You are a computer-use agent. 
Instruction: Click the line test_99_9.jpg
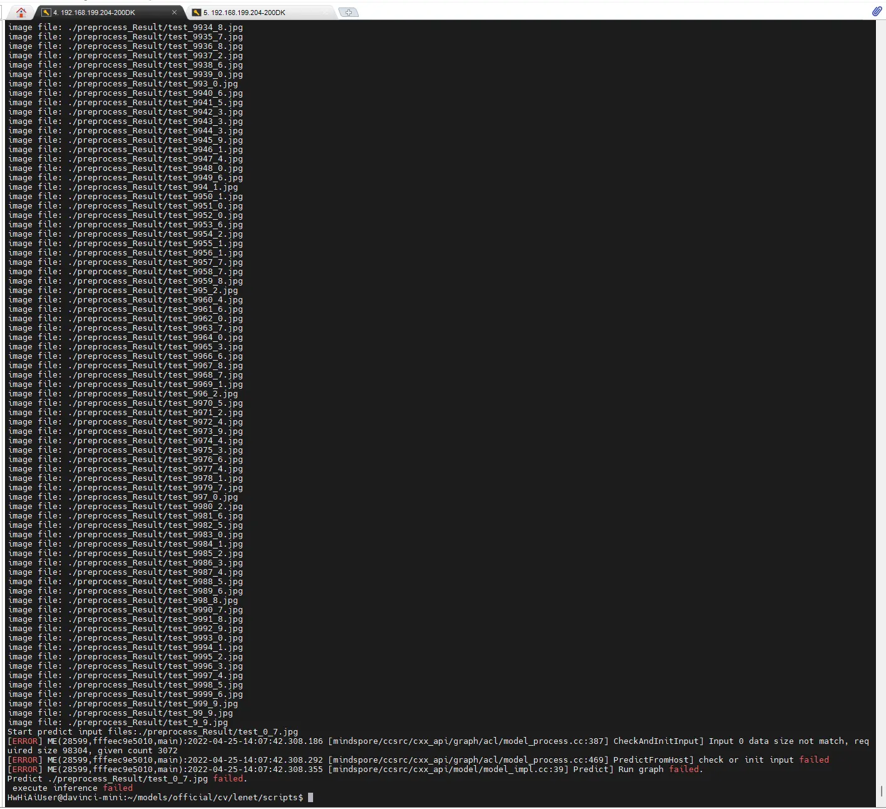click(120, 713)
